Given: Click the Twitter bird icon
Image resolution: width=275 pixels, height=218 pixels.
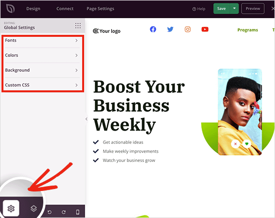Looking at the screenshot, I should click(x=170, y=29).
